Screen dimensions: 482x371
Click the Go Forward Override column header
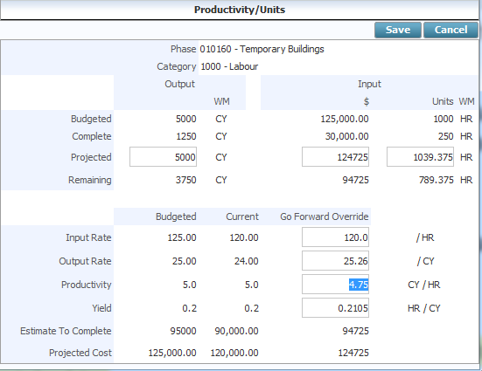tap(325, 216)
